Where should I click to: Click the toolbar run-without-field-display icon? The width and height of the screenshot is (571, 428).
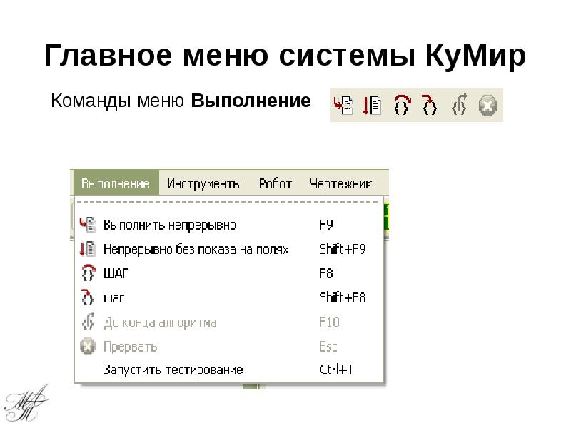click(x=372, y=106)
